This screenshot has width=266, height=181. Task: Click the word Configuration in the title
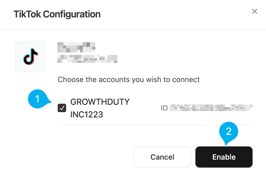tap(72, 14)
